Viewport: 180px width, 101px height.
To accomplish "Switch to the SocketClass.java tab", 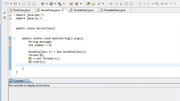I will pyautogui.click(x=83, y=10).
